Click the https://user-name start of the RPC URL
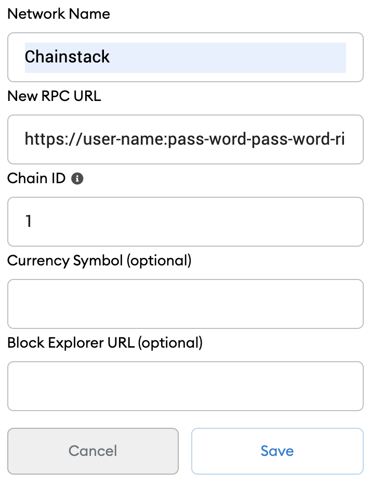Screen dimensions: 371x484 (95, 139)
